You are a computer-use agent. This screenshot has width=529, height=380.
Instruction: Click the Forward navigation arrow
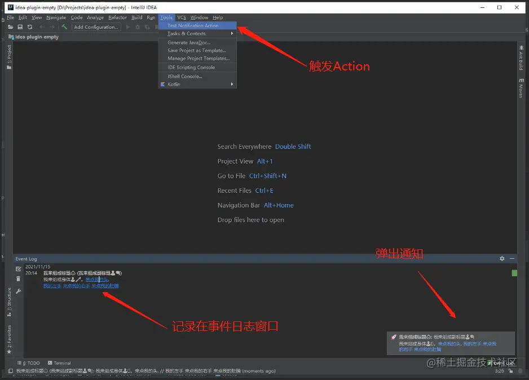tap(52, 27)
